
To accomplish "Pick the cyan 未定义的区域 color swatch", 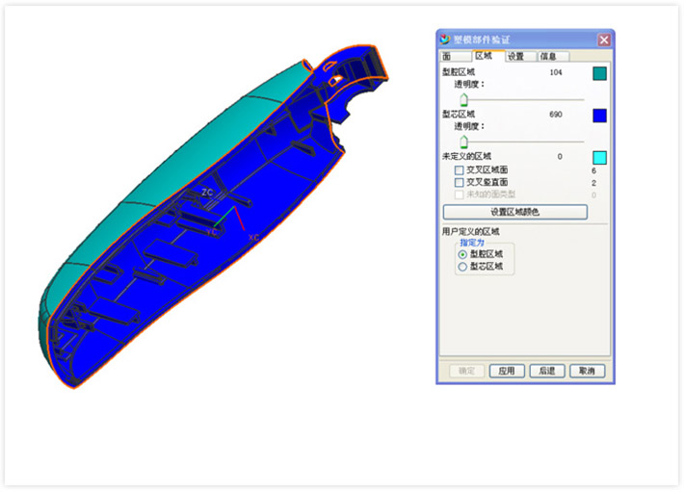I will coord(599,157).
